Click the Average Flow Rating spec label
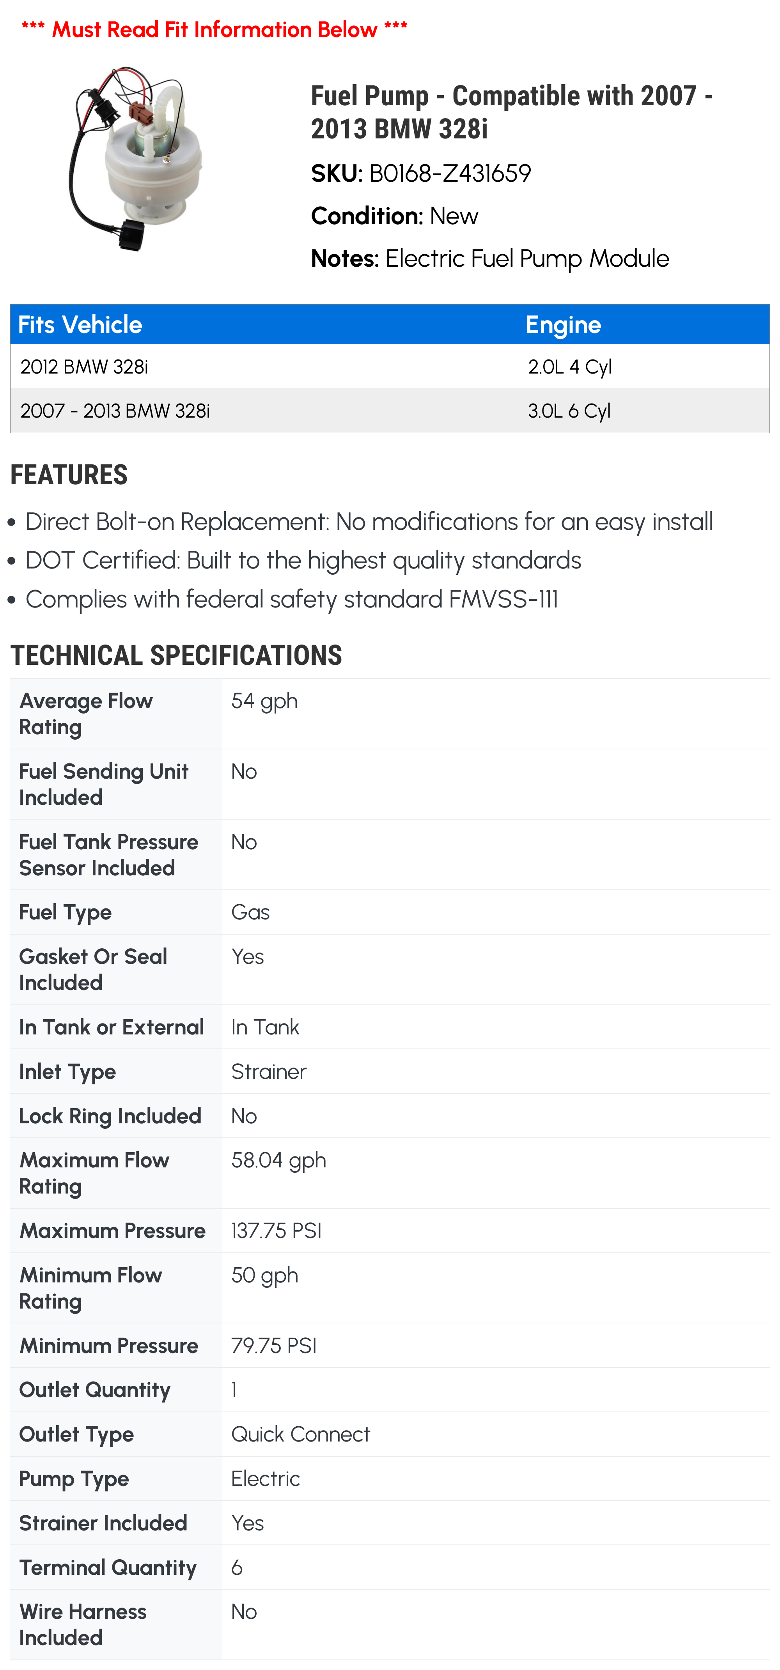The height and width of the screenshot is (1670, 780). pos(85,714)
